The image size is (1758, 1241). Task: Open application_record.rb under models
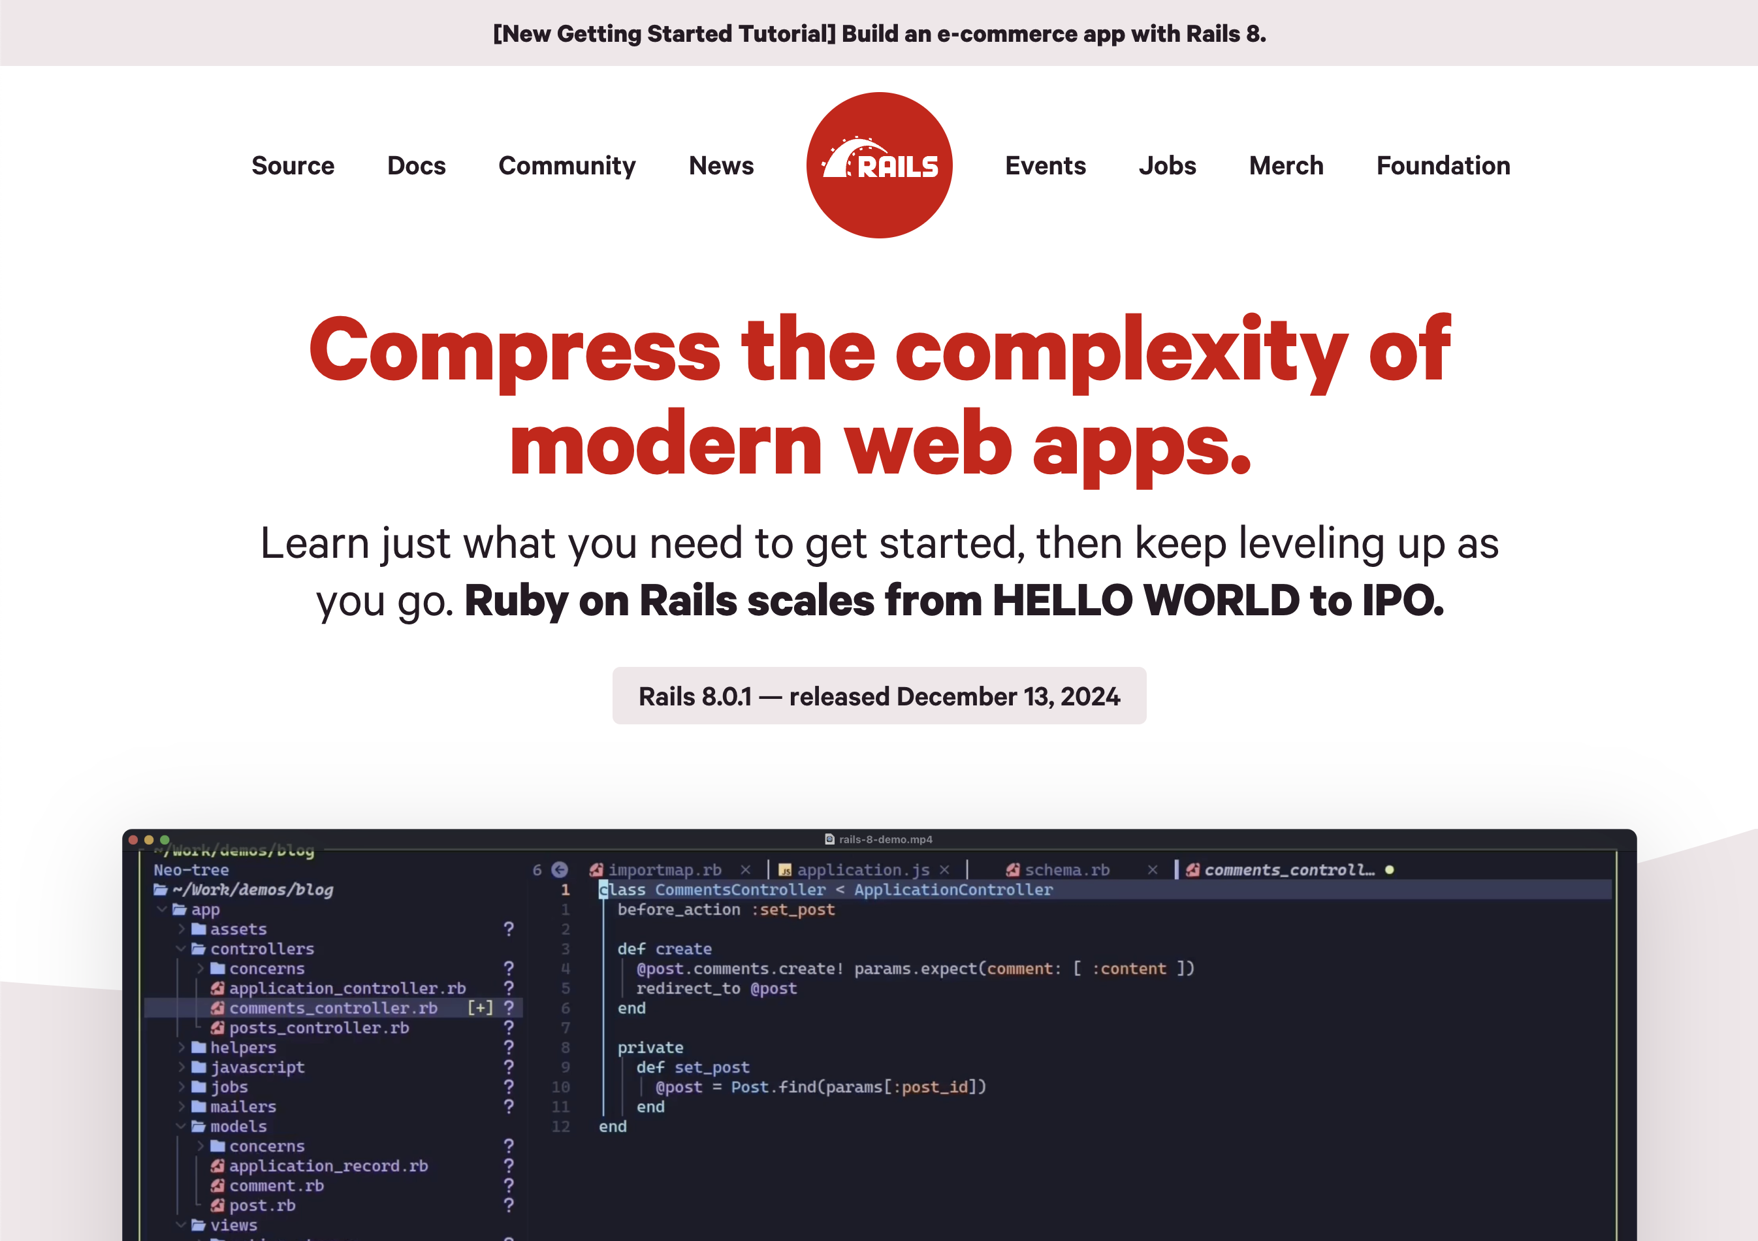(x=328, y=1165)
